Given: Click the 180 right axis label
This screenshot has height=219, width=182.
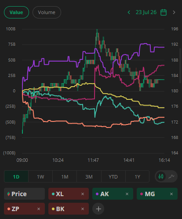Looking at the screenshot, I should click(x=175, y=91).
